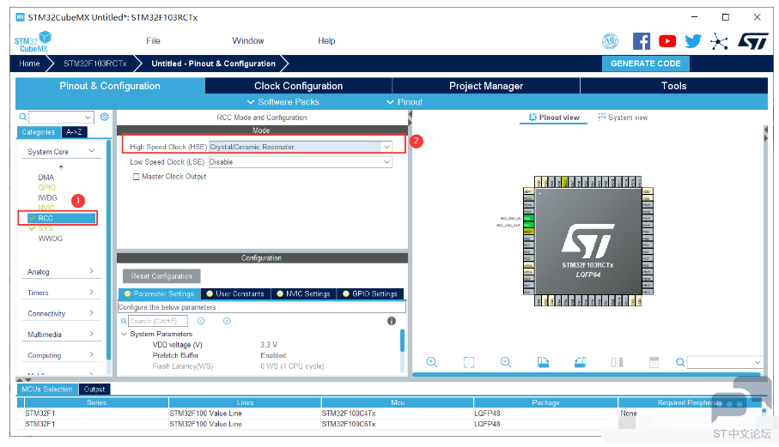Open the pin search combo dropdown
This screenshot has width=779, height=447.
point(758,363)
